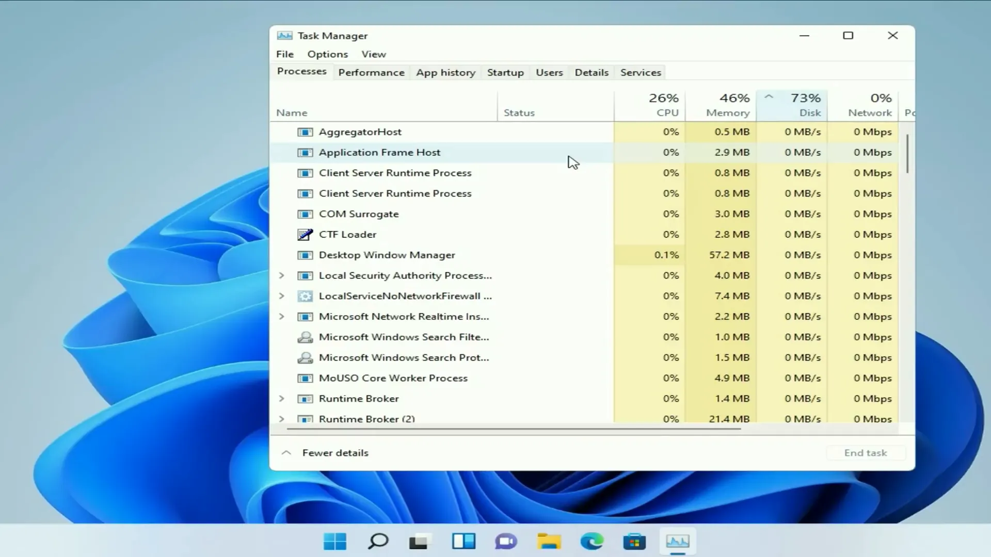Click the MoUSO Core Worker Process icon
The image size is (991, 557).
(305, 379)
